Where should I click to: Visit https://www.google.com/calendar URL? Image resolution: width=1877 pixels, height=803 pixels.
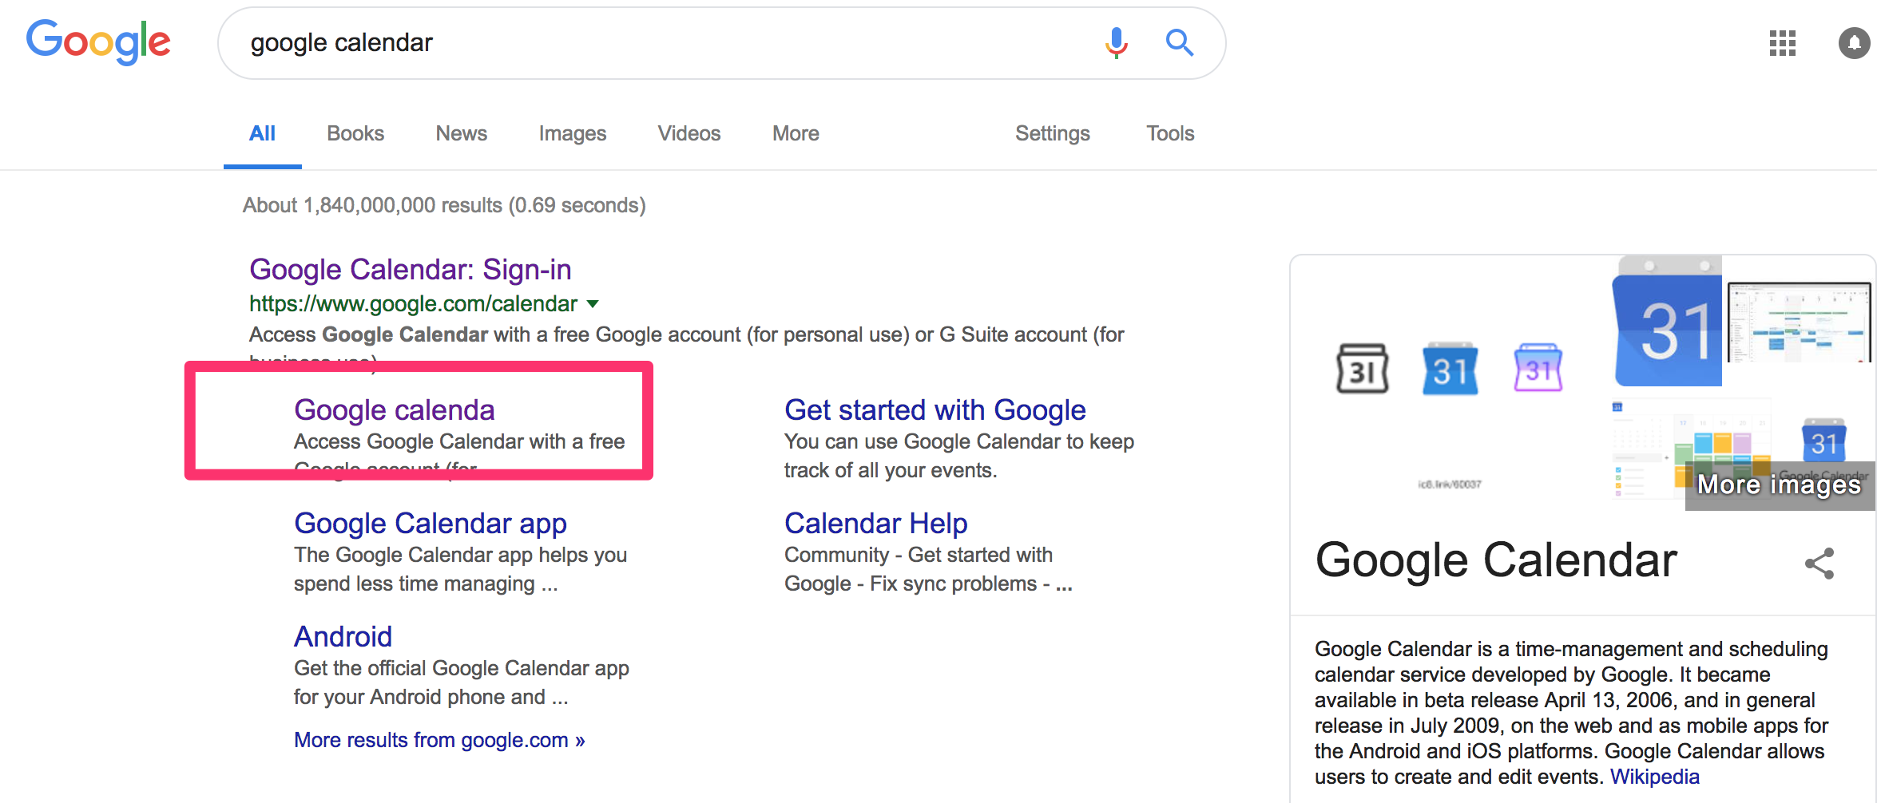[x=413, y=304]
